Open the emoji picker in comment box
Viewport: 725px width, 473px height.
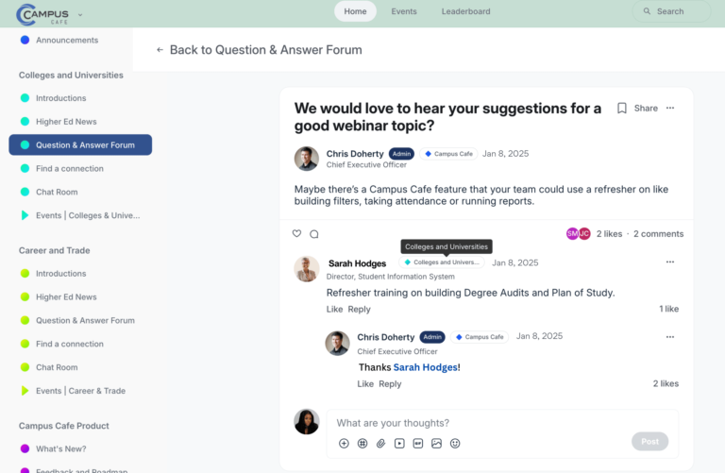click(x=455, y=443)
